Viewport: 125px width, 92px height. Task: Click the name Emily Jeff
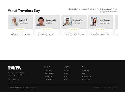point(23,20)
